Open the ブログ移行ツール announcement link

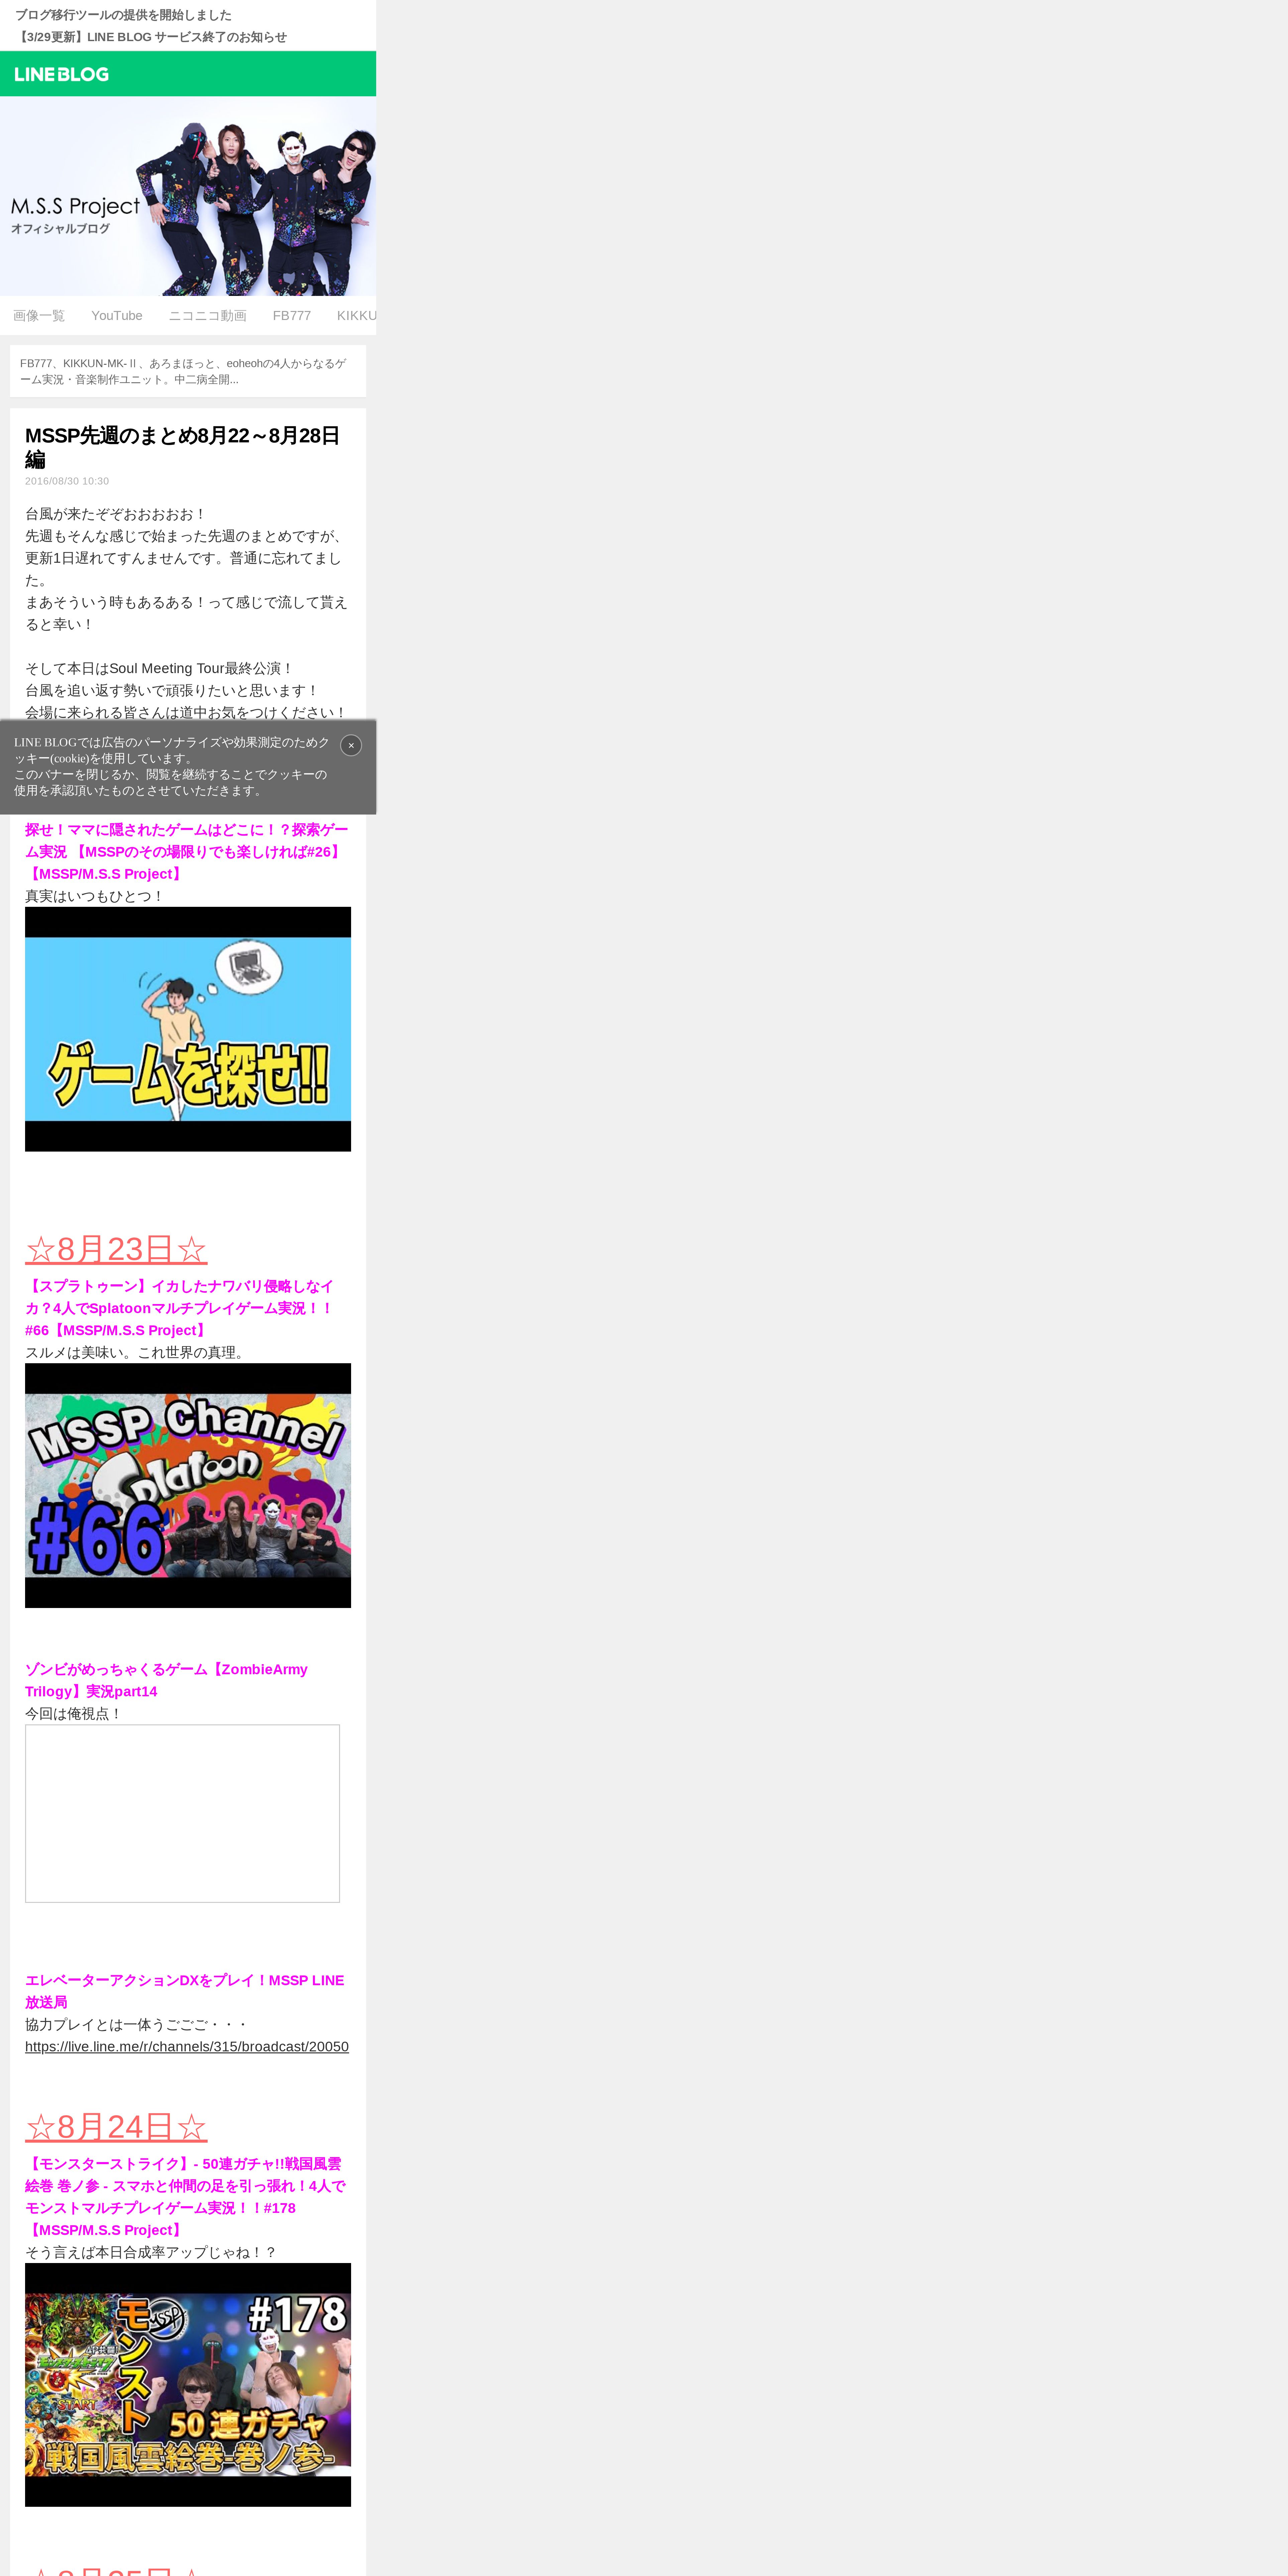click(123, 15)
